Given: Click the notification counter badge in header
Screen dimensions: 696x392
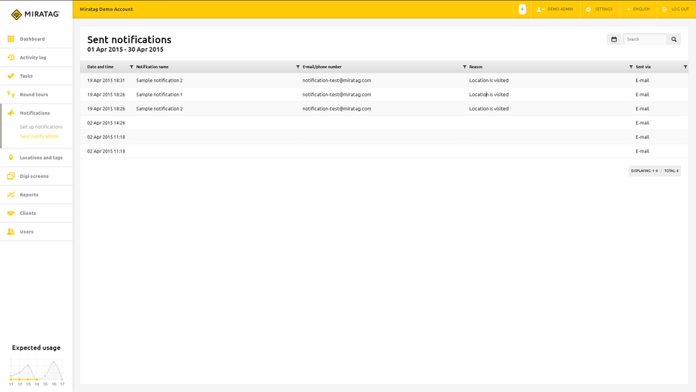Looking at the screenshot, I should pos(522,9).
